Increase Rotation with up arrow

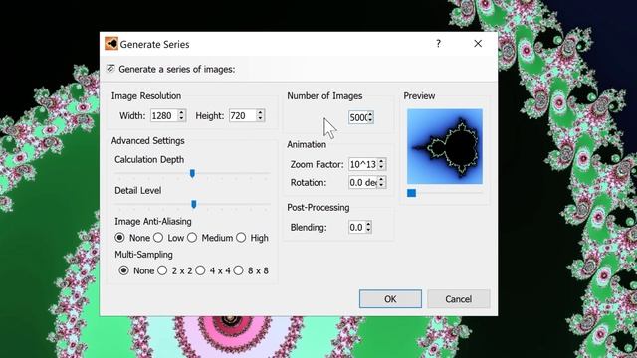381,179
